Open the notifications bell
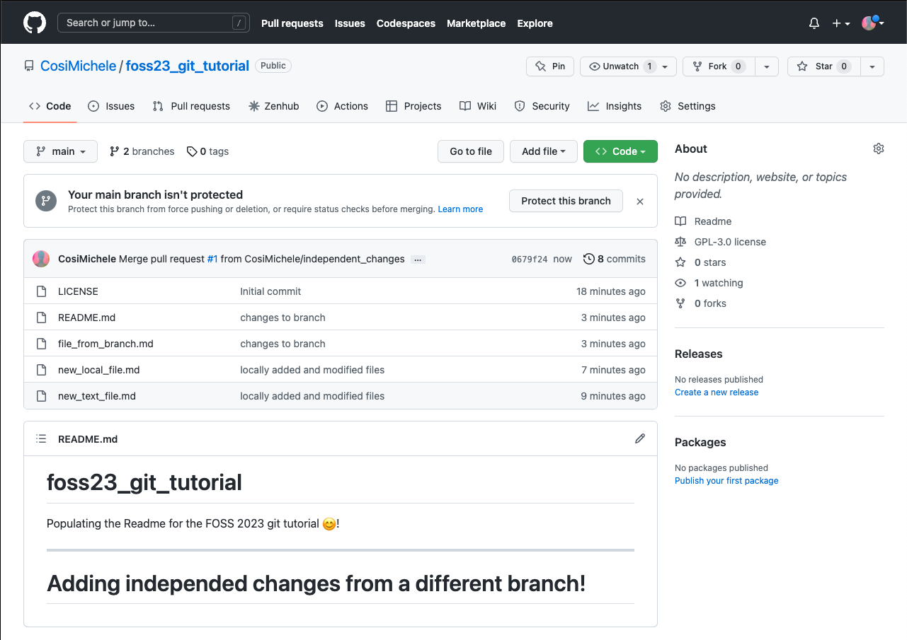The image size is (907, 640). tap(814, 23)
